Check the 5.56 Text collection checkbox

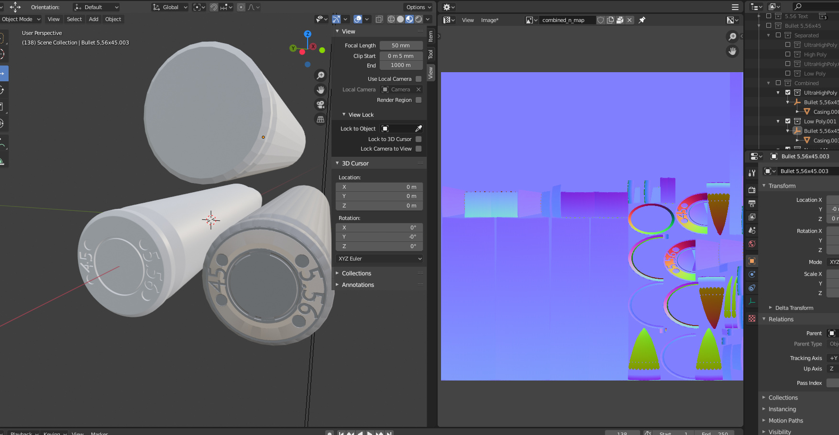[769, 16]
